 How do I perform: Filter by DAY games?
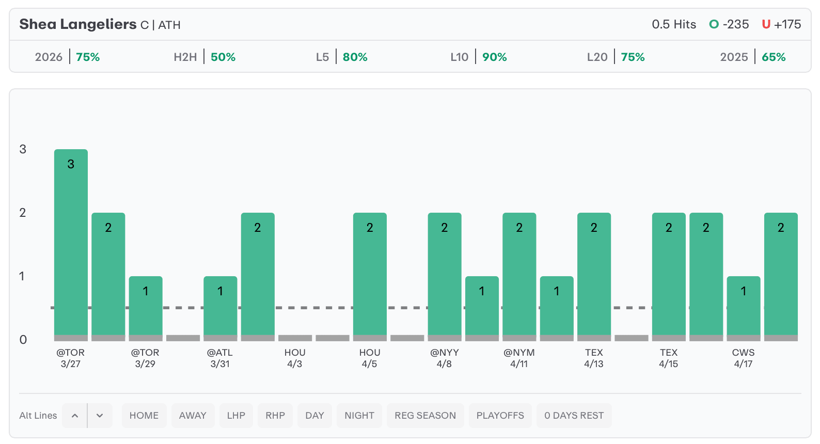[x=314, y=416]
